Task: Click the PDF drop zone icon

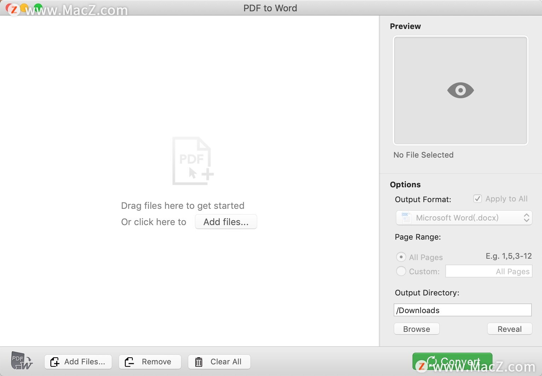Action: (193, 161)
